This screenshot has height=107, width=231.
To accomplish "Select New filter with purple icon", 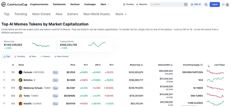I will (x=33, y=57).
